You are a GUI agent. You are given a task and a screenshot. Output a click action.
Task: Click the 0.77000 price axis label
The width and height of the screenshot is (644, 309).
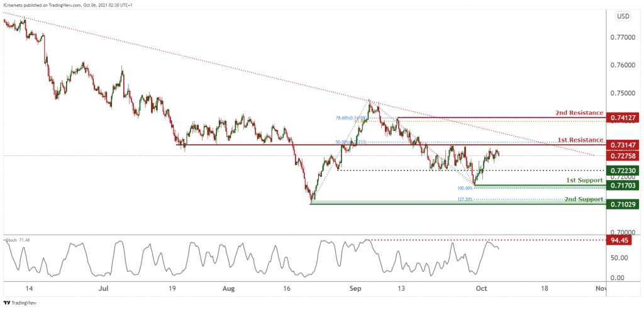pos(623,37)
